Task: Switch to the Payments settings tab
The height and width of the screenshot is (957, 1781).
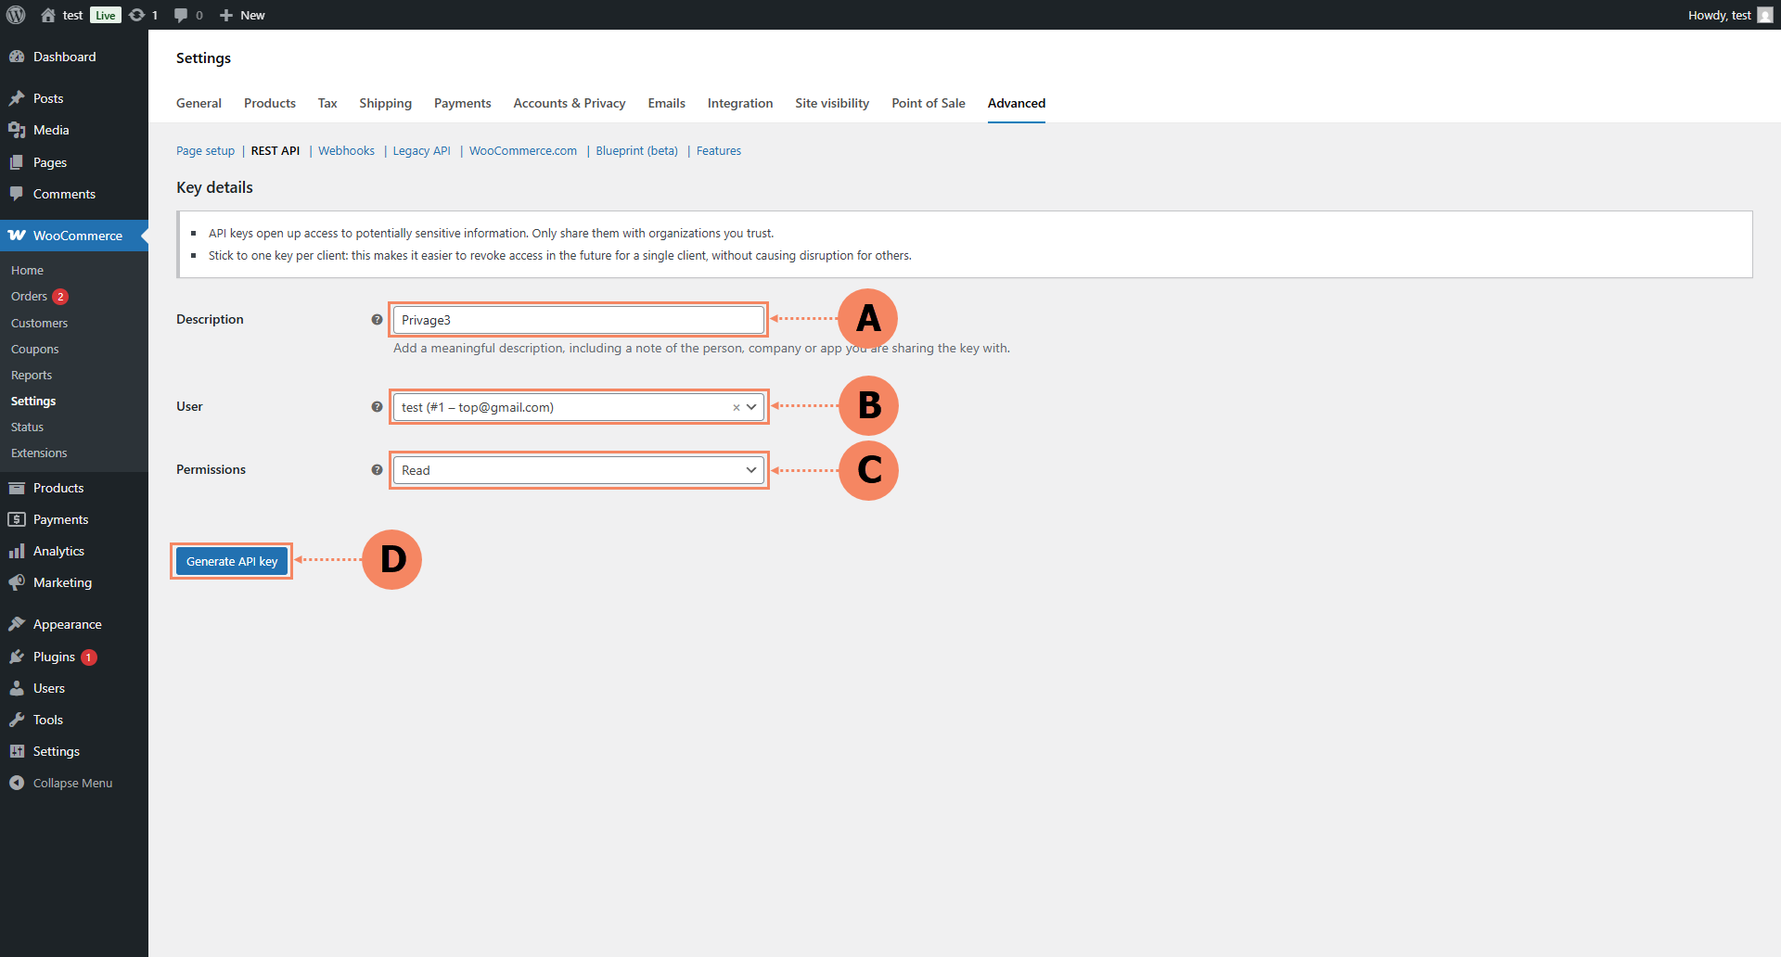Action: 462,103
